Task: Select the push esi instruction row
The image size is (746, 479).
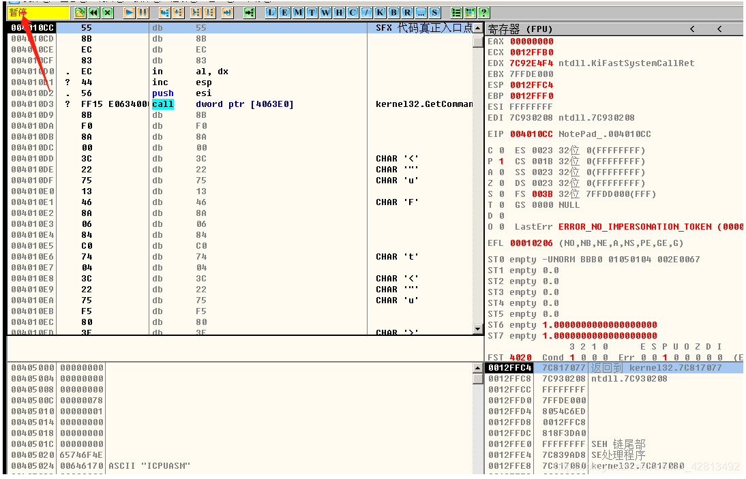Action: [x=241, y=93]
